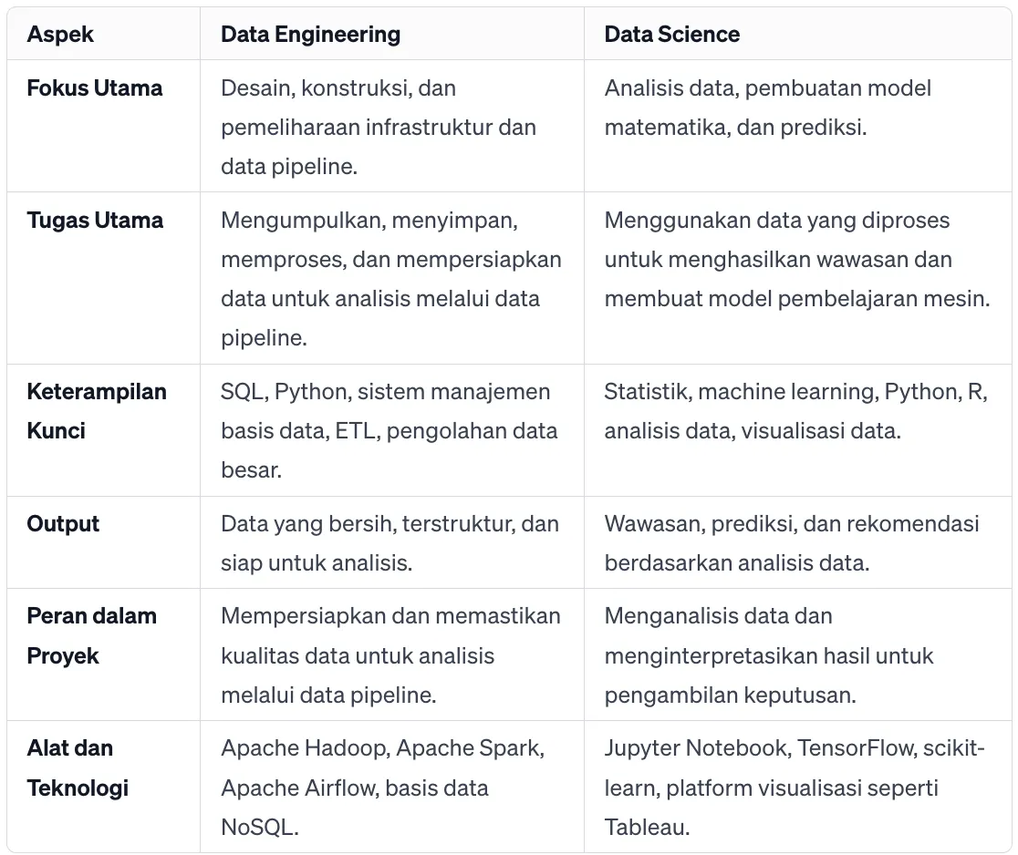Click the cell "Data yang bersih, terstruktur"
Screen dimensions: 1018x855
390,543
